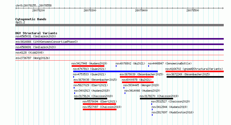This screenshot has height=125, width=231.
Task: Click the thin red line under nsv6128
Action: (x=119, y=55)
